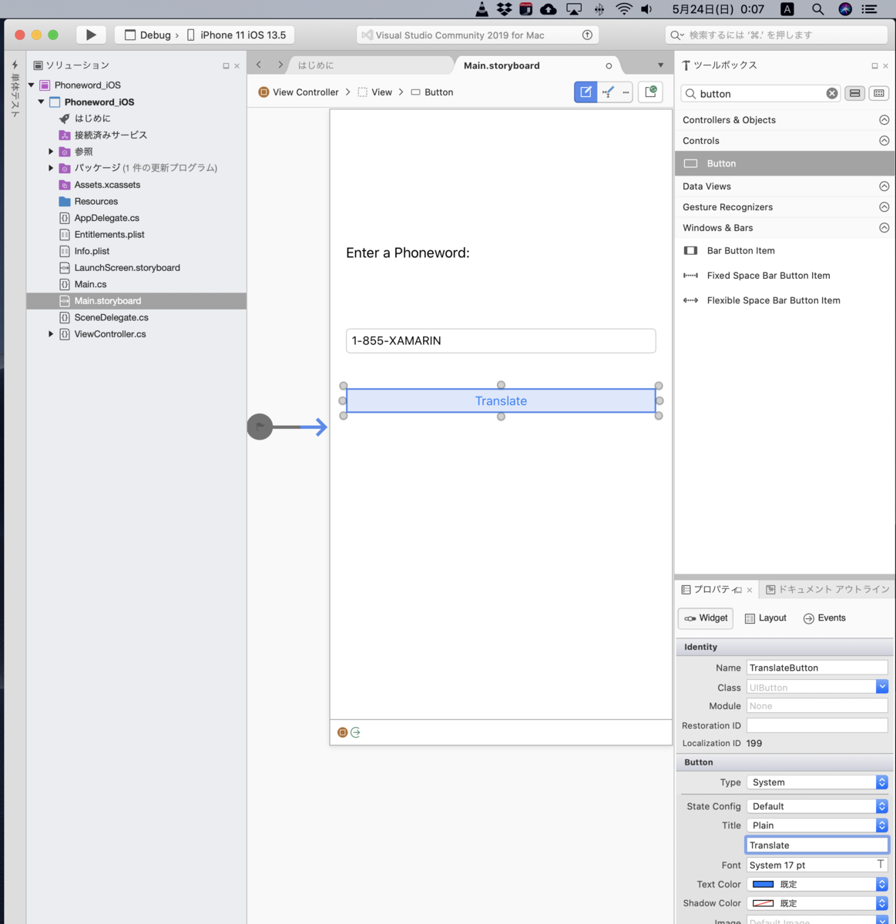This screenshot has width=896, height=924.
Task: Expand the パッケージ folder
Action: [x=51, y=168]
